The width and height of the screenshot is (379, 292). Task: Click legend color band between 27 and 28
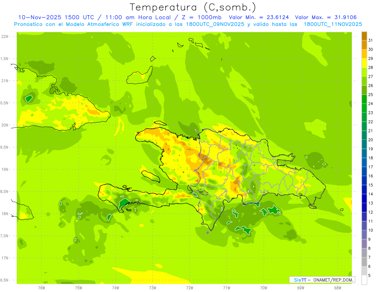tap(364, 72)
